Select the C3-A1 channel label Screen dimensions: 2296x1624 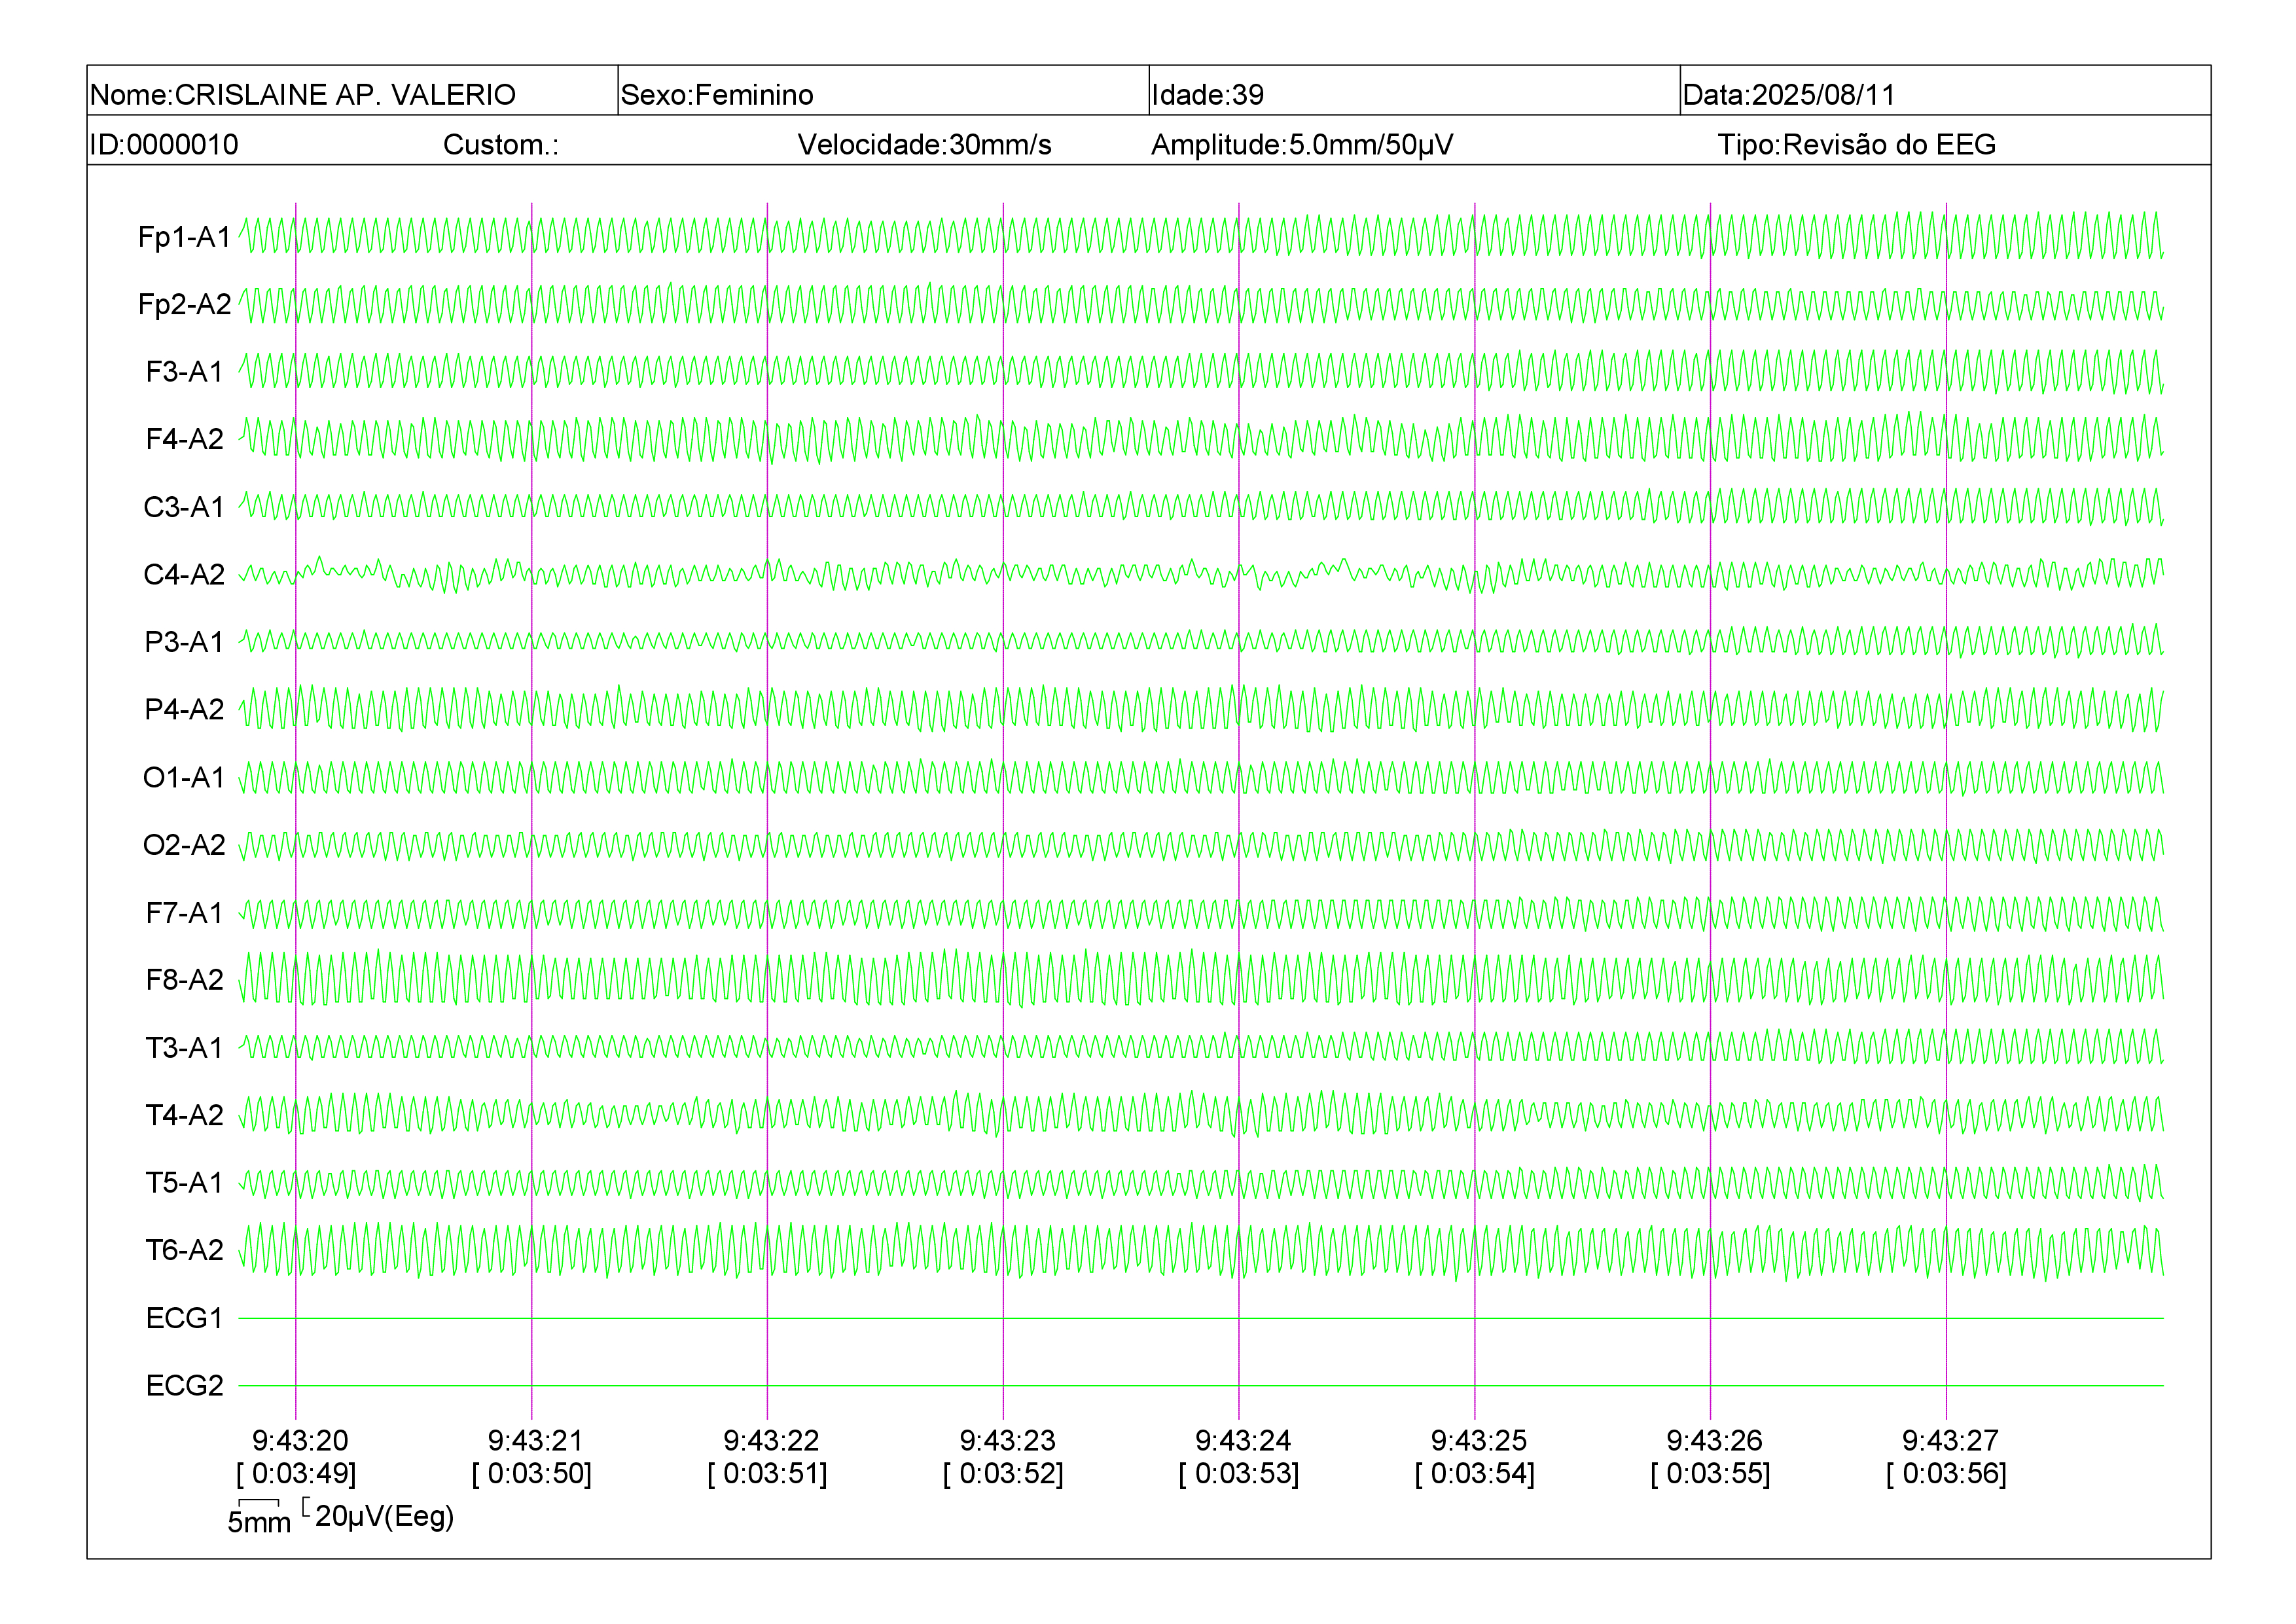(184, 507)
